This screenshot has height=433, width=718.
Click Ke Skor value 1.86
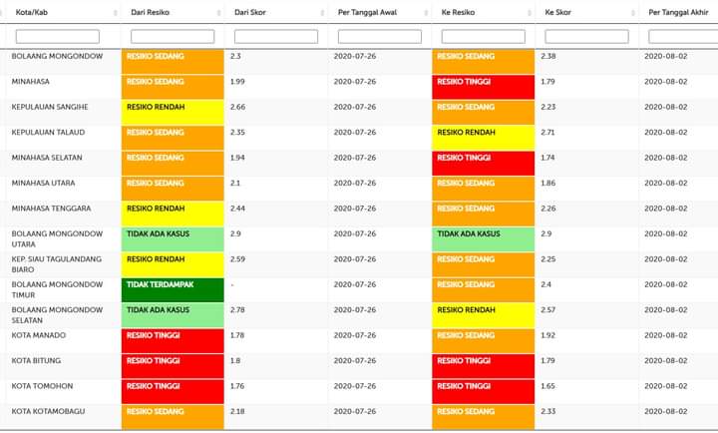tap(547, 183)
